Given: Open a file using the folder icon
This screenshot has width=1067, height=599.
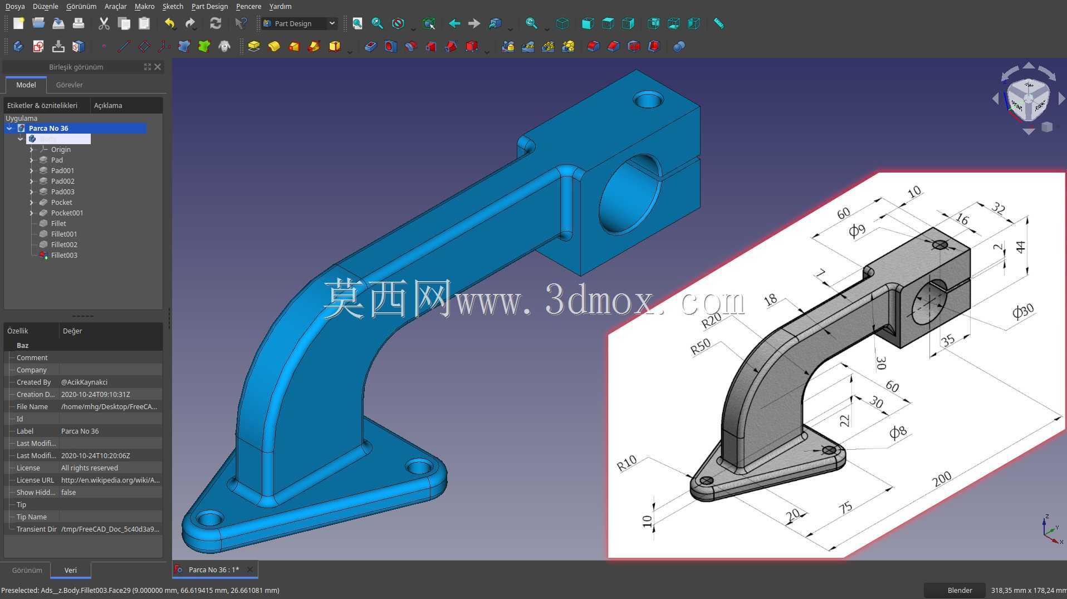Looking at the screenshot, I should tap(38, 23).
